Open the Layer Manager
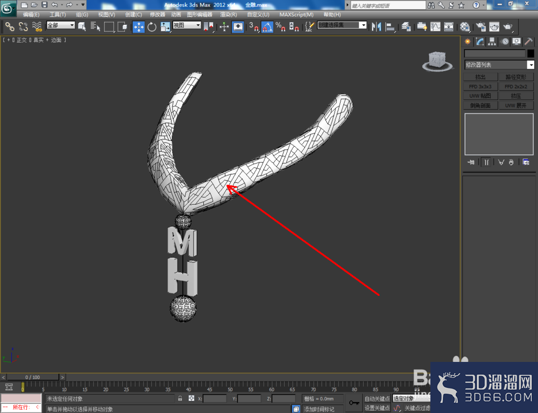This screenshot has height=413, width=538. coord(406,26)
